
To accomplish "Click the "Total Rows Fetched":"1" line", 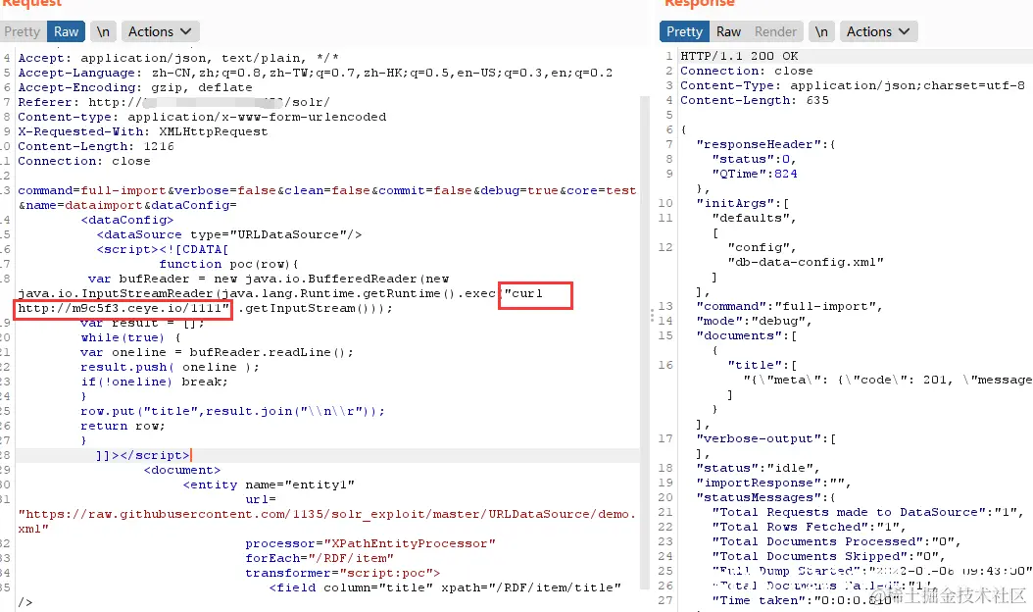I will pyautogui.click(x=809, y=527).
